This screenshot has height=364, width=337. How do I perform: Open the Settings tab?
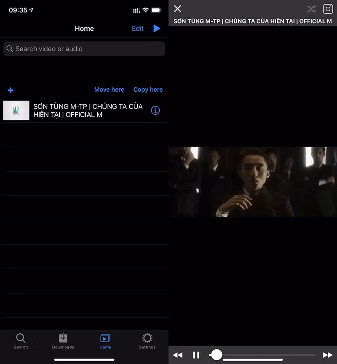pyautogui.click(x=147, y=341)
